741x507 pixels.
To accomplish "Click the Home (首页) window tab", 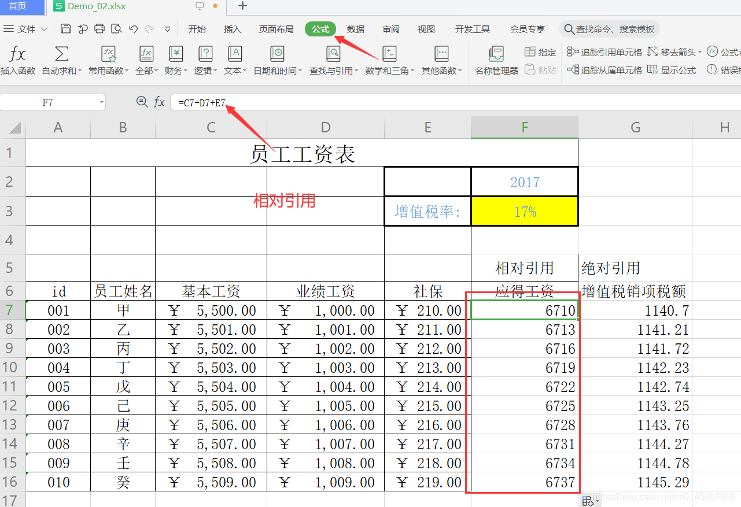I will click(x=22, y=7).
